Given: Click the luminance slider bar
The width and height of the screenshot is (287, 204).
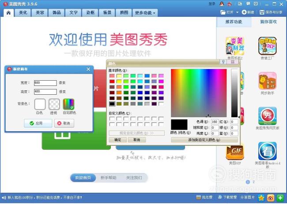Looking at the screenshot, I should (x=234, y=93).
